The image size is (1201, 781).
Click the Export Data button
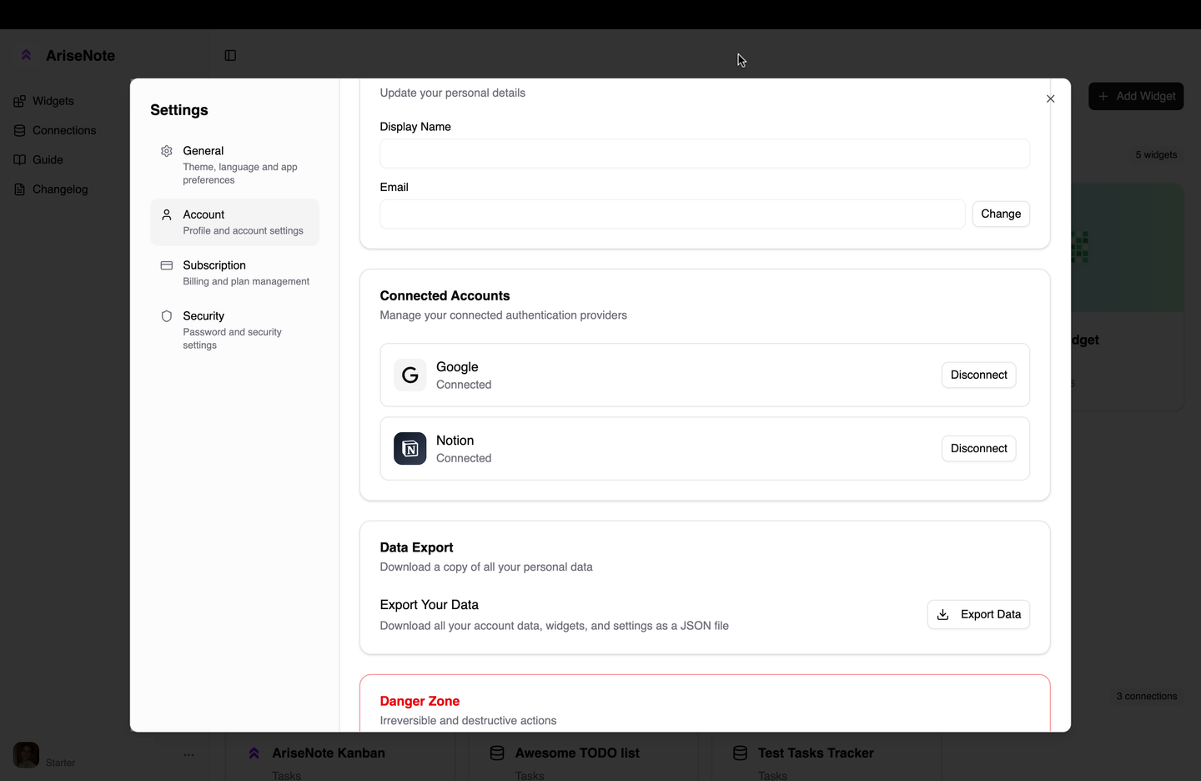979,614
